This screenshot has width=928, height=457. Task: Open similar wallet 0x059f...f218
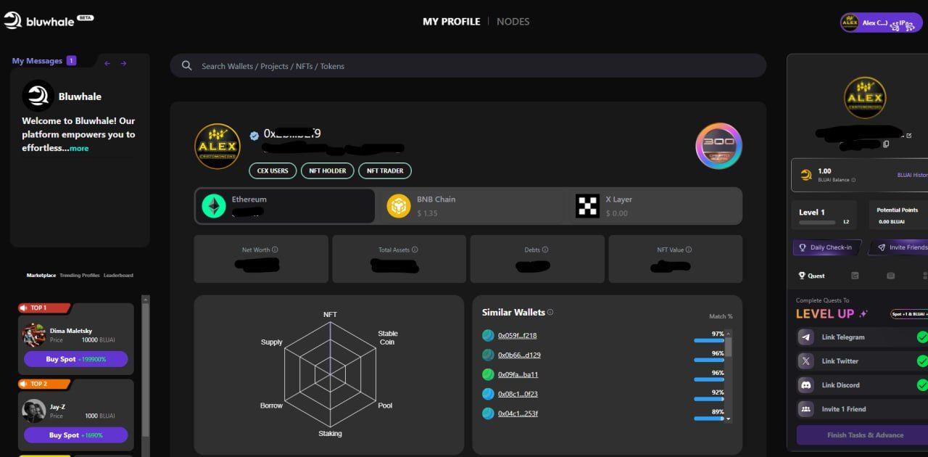[517, 335]
